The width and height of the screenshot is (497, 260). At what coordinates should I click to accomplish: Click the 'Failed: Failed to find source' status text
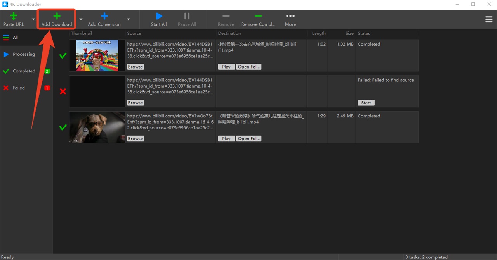click(x=386, y=80)
